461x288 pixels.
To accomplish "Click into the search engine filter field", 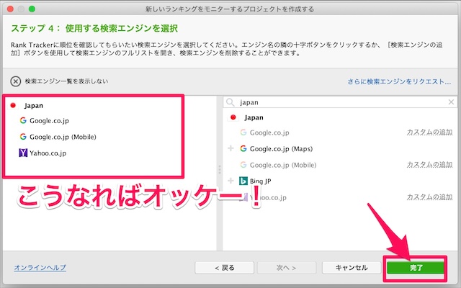I will (x=341, y=102).
